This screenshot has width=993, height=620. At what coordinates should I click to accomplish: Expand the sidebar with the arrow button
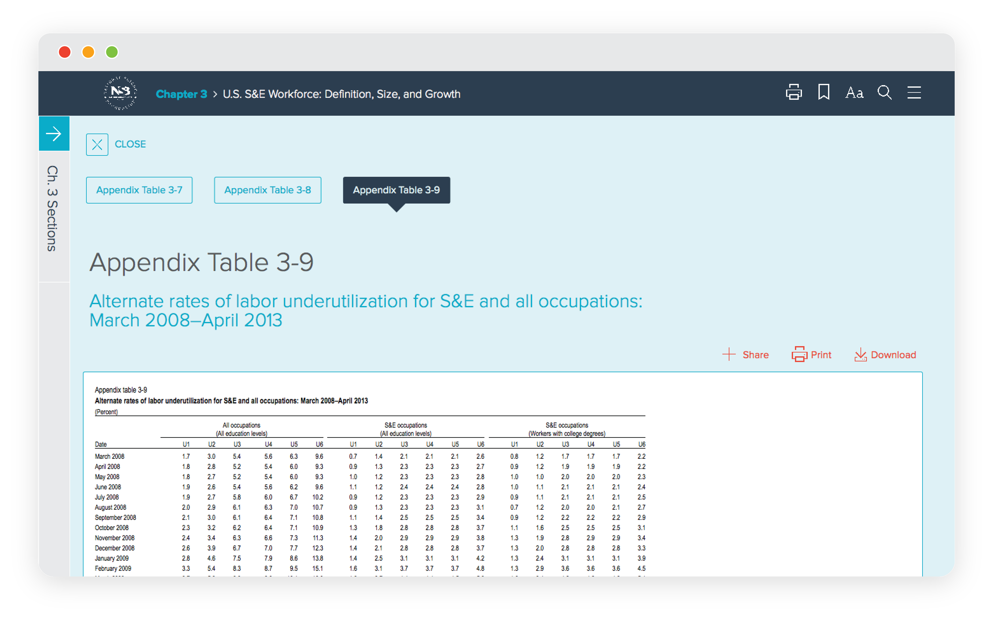coord(54,134)
